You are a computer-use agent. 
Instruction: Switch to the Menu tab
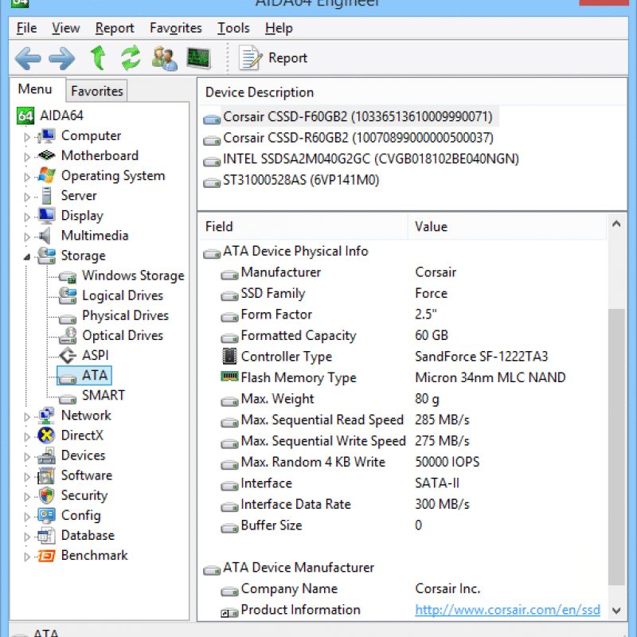coord(35,89)
